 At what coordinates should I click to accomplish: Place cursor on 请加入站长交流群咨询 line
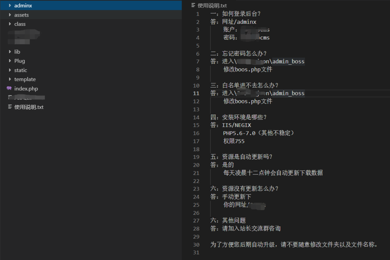point(251,229)
